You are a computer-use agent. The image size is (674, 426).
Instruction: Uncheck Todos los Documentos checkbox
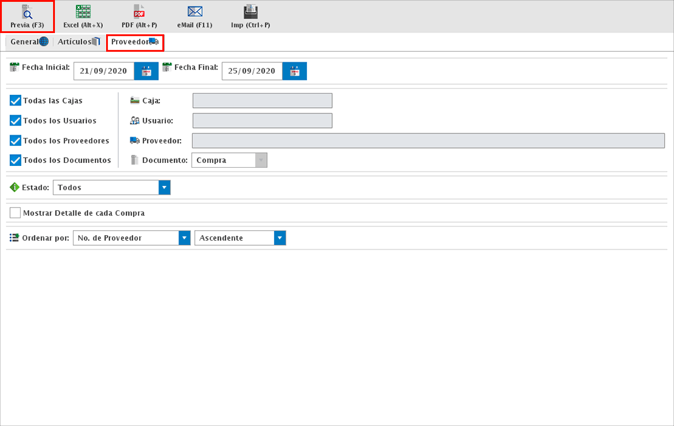[x=16, y=160]
